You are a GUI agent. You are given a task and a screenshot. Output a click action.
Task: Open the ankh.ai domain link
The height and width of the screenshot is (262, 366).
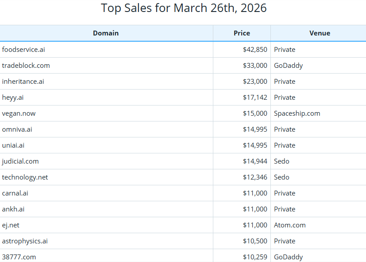pos(13,209)
